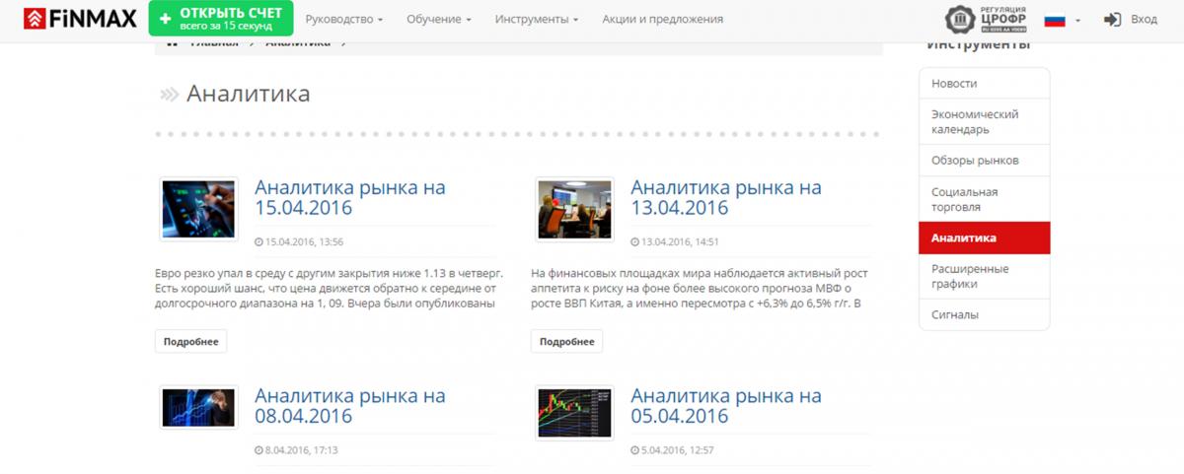1184x474 pixels.
Task: Open Экономический календарь in the sidebar
Action: coord(975,122)
